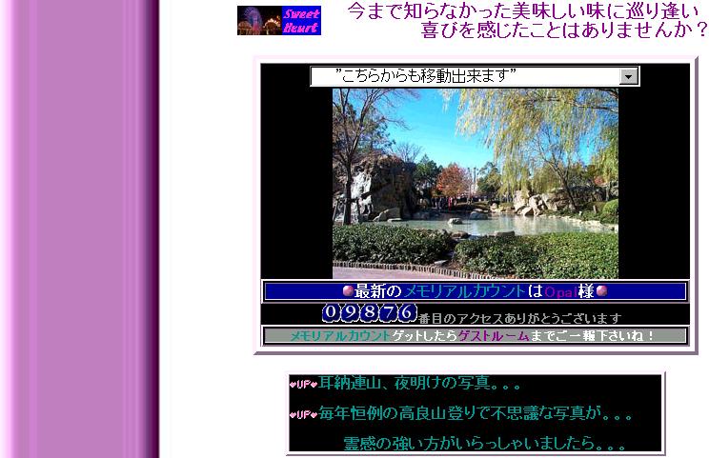Image resolution: width=709 pixels, height=458 pixels.
Task: Open the dropdown arrow of the navigation box
Action: 628,76
